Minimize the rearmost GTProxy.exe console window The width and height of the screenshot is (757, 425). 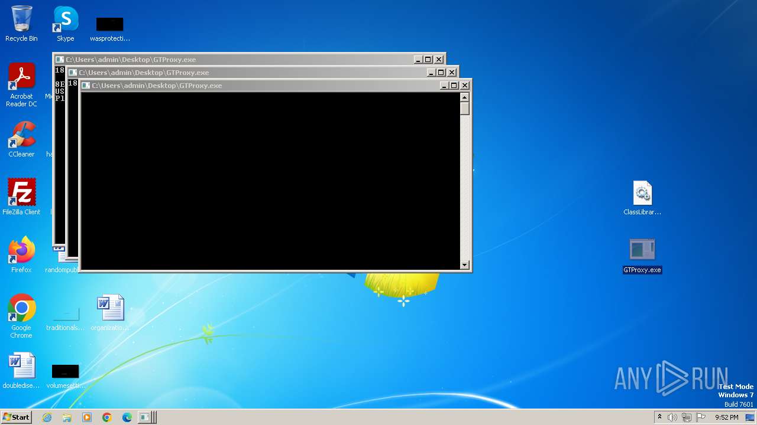tap(418, 60)
